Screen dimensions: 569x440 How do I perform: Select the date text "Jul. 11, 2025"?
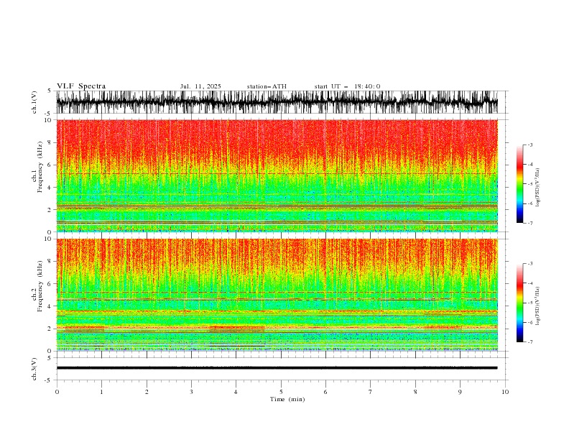click(x=200, y=86)
